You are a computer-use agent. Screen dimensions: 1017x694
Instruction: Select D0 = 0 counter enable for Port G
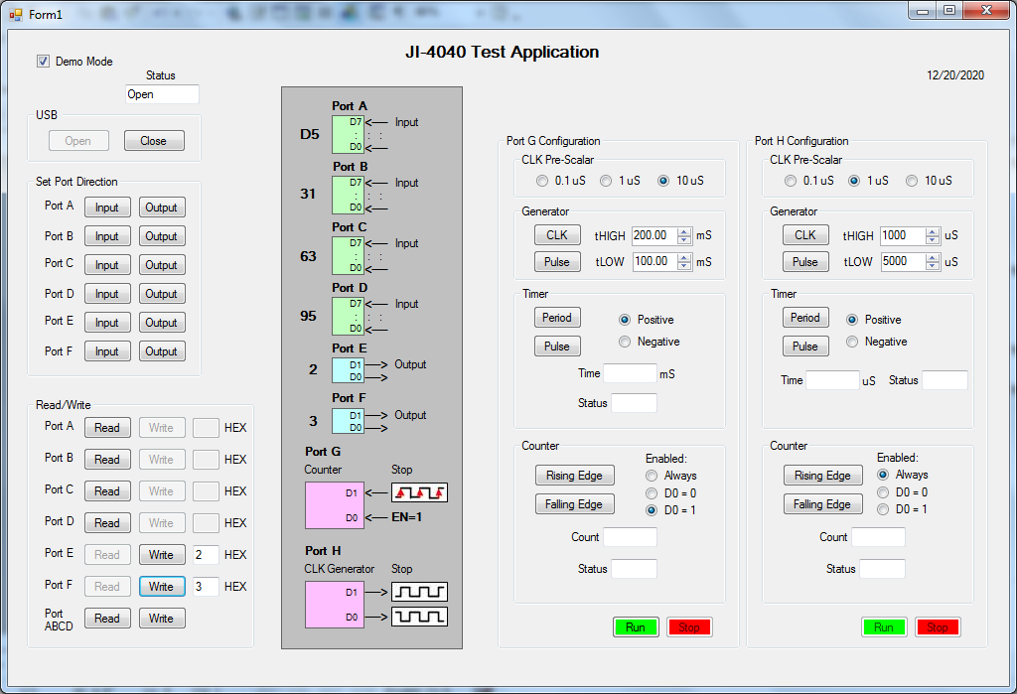652,493
